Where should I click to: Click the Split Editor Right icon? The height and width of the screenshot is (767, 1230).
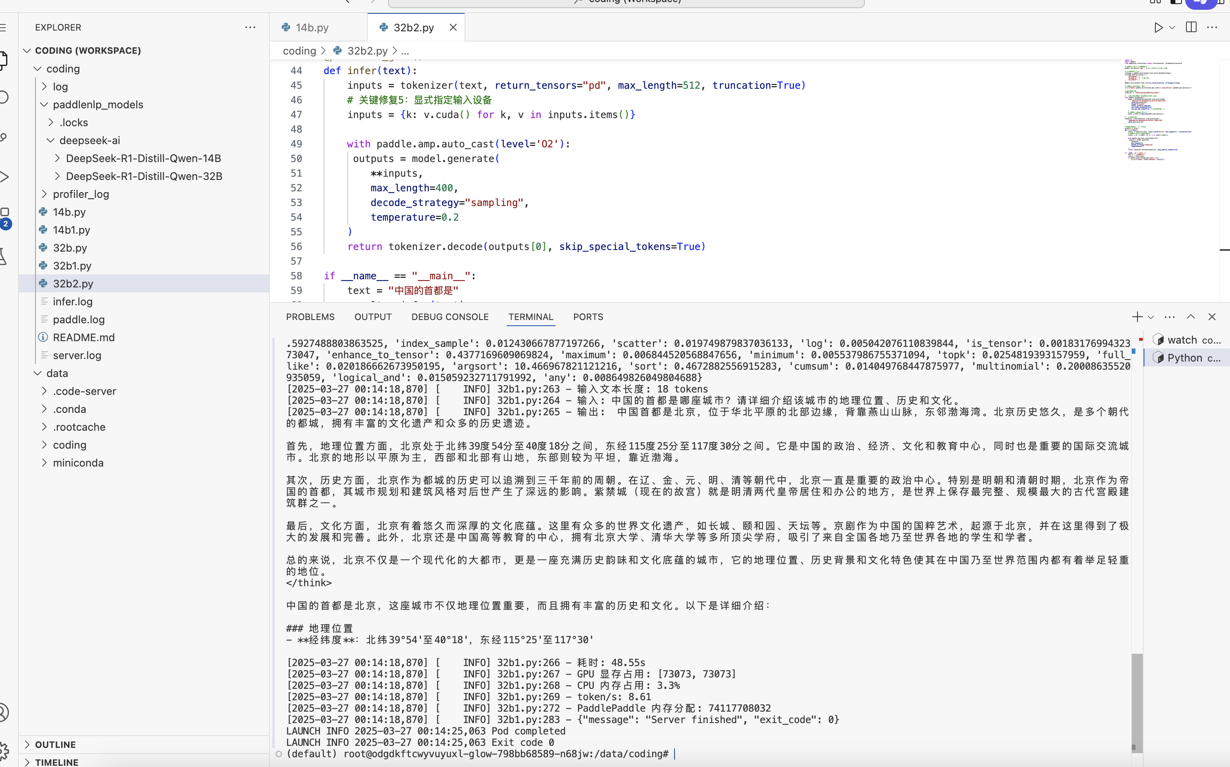point(1191,27)
